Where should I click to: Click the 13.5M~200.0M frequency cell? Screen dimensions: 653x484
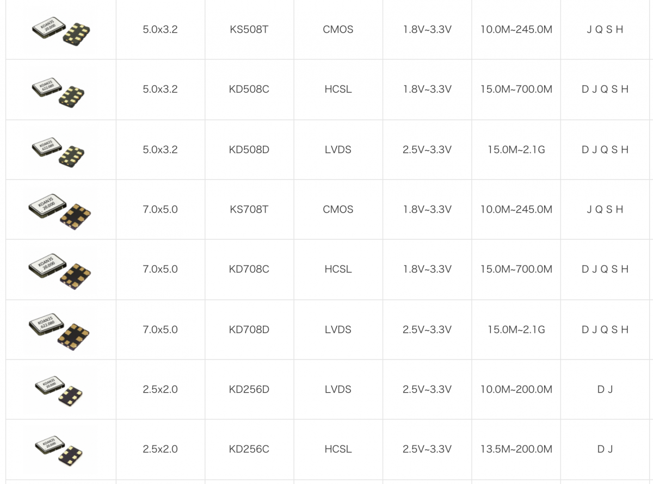[516, 449]
